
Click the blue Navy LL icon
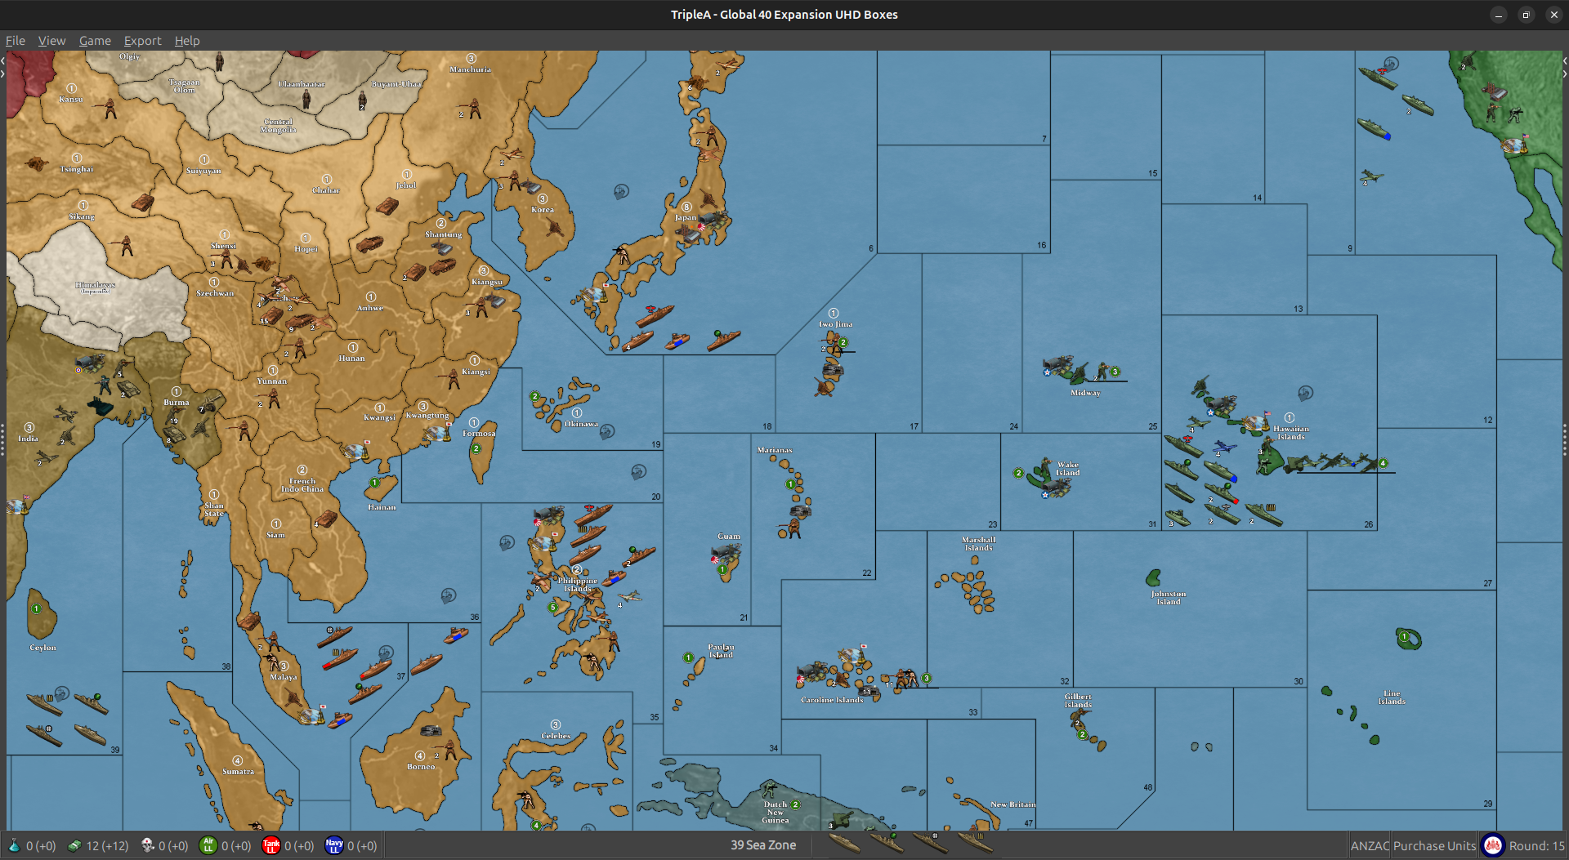click(x=334, y=845)
